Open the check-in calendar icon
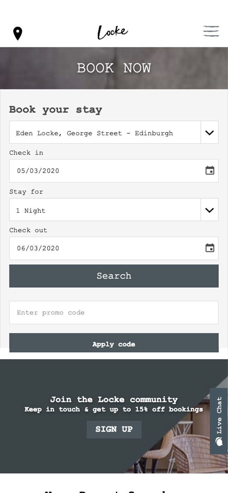The image size is (228, 493). pos(210,171)
